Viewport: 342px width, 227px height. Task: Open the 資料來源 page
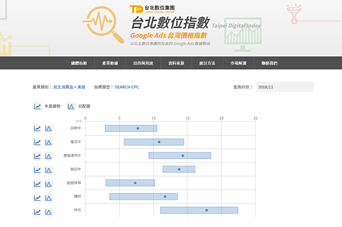click(176, 63)
